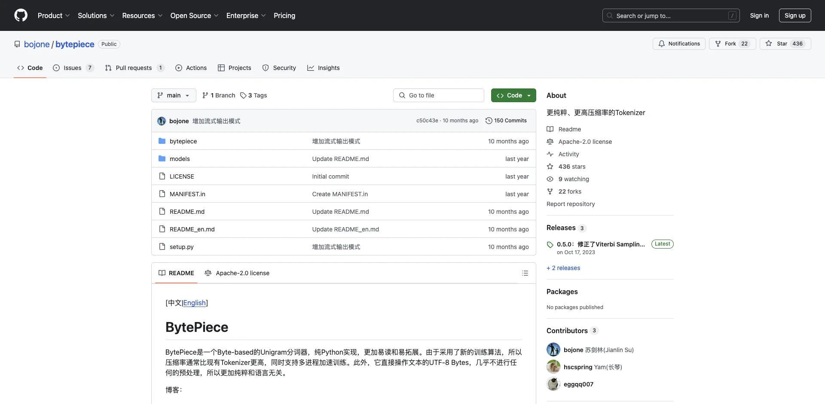Screen dimensions: 825x404
Task: Click the models folder icon
Action: click(x=162, y=158)
